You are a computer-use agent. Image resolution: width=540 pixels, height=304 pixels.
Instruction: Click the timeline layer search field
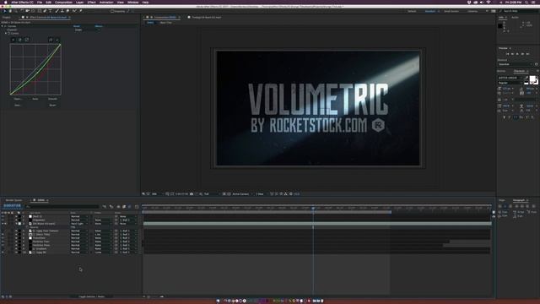pos(62,206)
